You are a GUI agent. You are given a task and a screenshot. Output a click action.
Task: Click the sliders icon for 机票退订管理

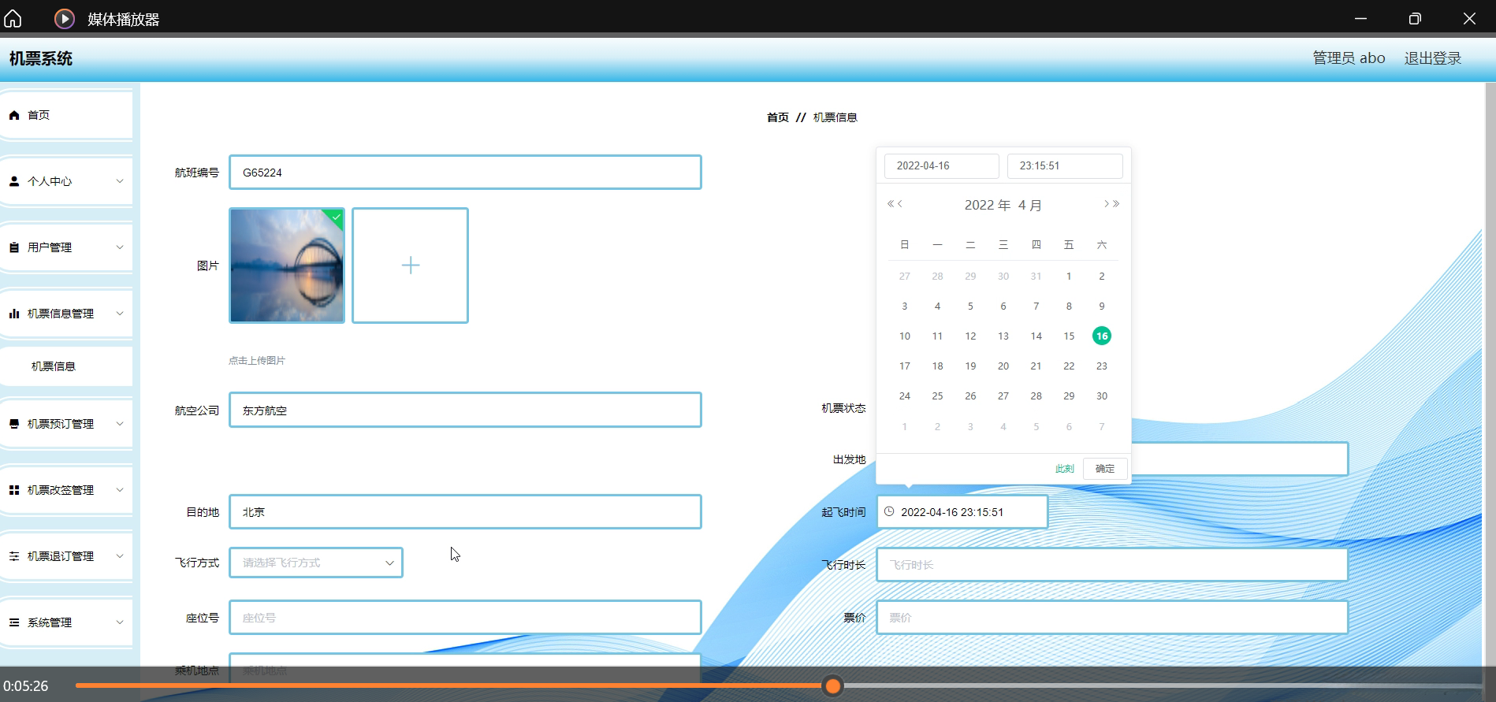(x=14, y=556)
